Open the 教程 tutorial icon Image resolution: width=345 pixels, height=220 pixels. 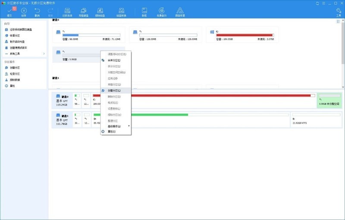pos(144,11)
